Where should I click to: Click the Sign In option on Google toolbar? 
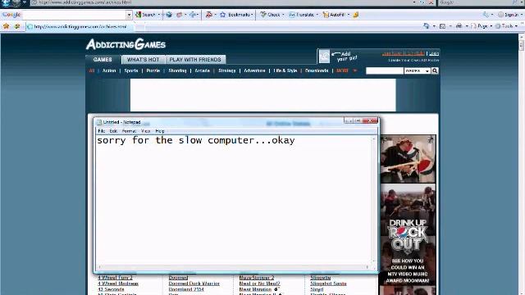[508, 15]
